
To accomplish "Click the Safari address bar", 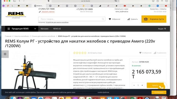I will point(85,1).
